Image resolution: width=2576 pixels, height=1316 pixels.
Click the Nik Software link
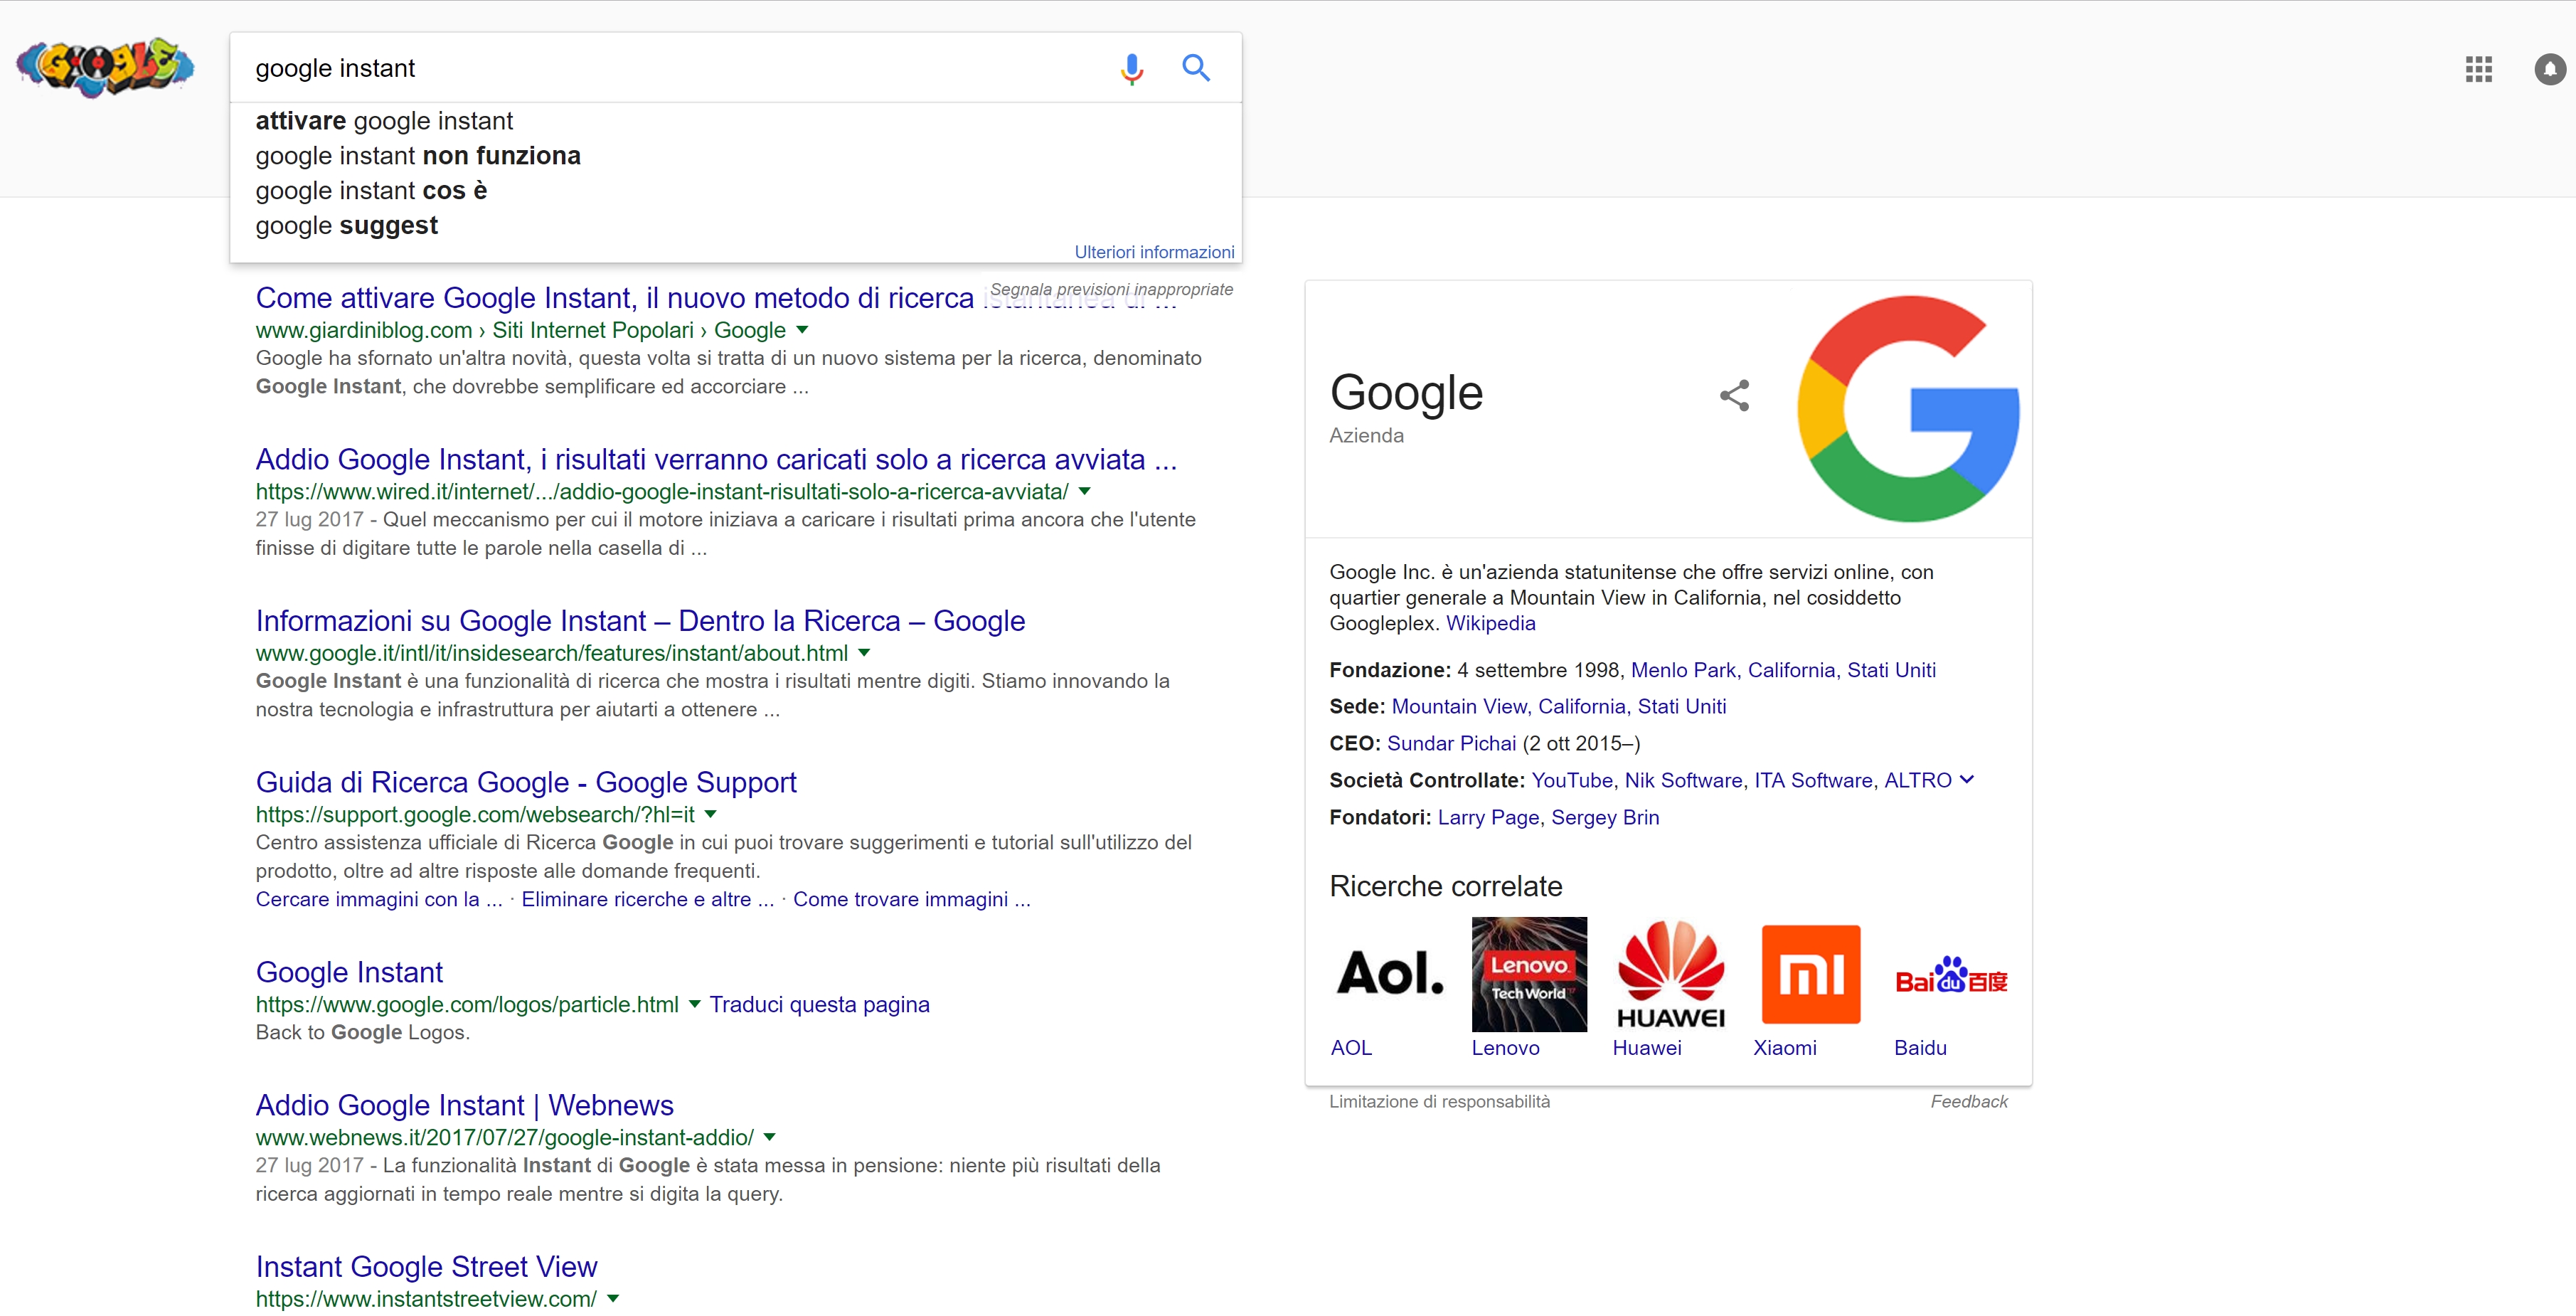click(x=1683, y=781)
